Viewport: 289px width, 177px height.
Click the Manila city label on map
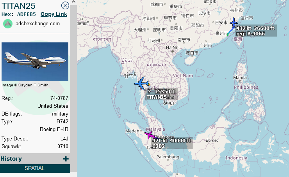(x=240, y=77)
